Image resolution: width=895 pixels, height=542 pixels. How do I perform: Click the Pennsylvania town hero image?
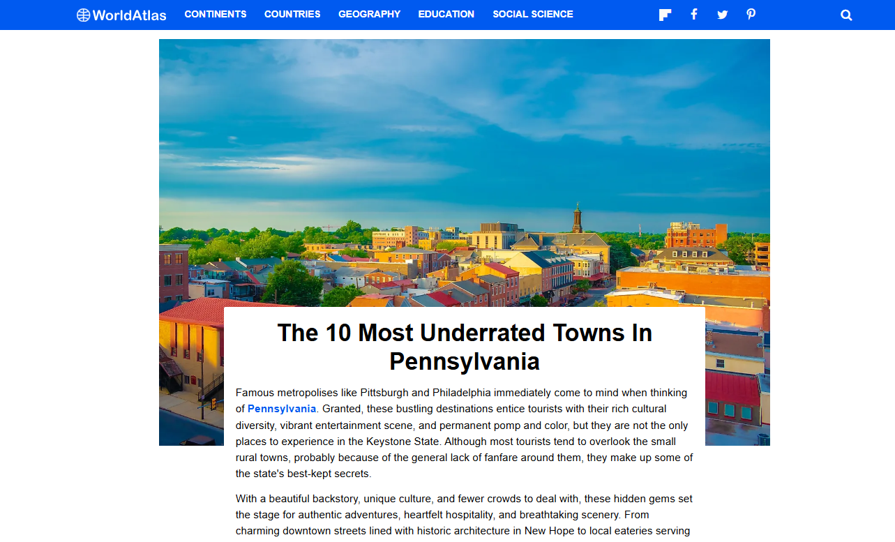click(465, 174)
